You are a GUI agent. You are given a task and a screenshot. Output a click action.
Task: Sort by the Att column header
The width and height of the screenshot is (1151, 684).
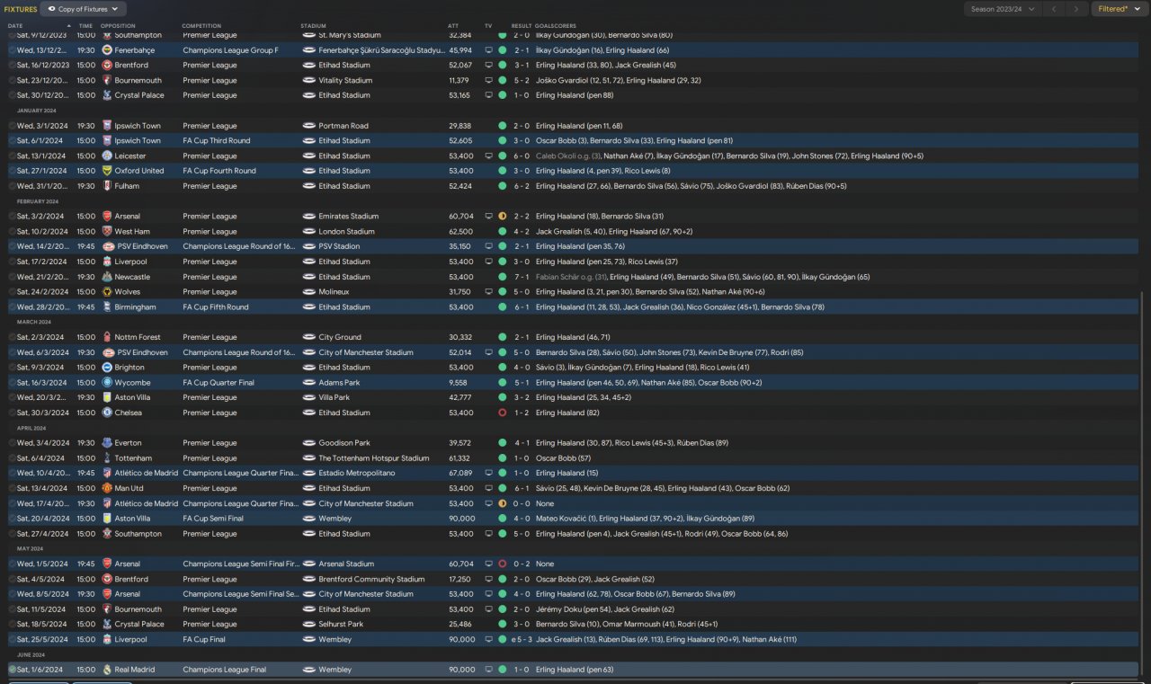click(x=452, y=26)
